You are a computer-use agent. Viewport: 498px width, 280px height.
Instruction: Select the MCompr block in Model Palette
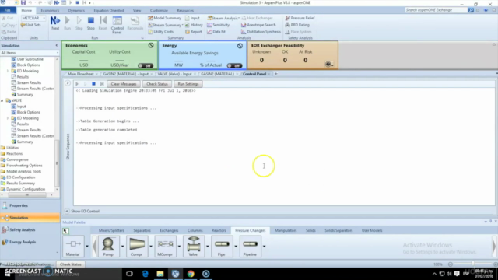(x=165, y=247)
